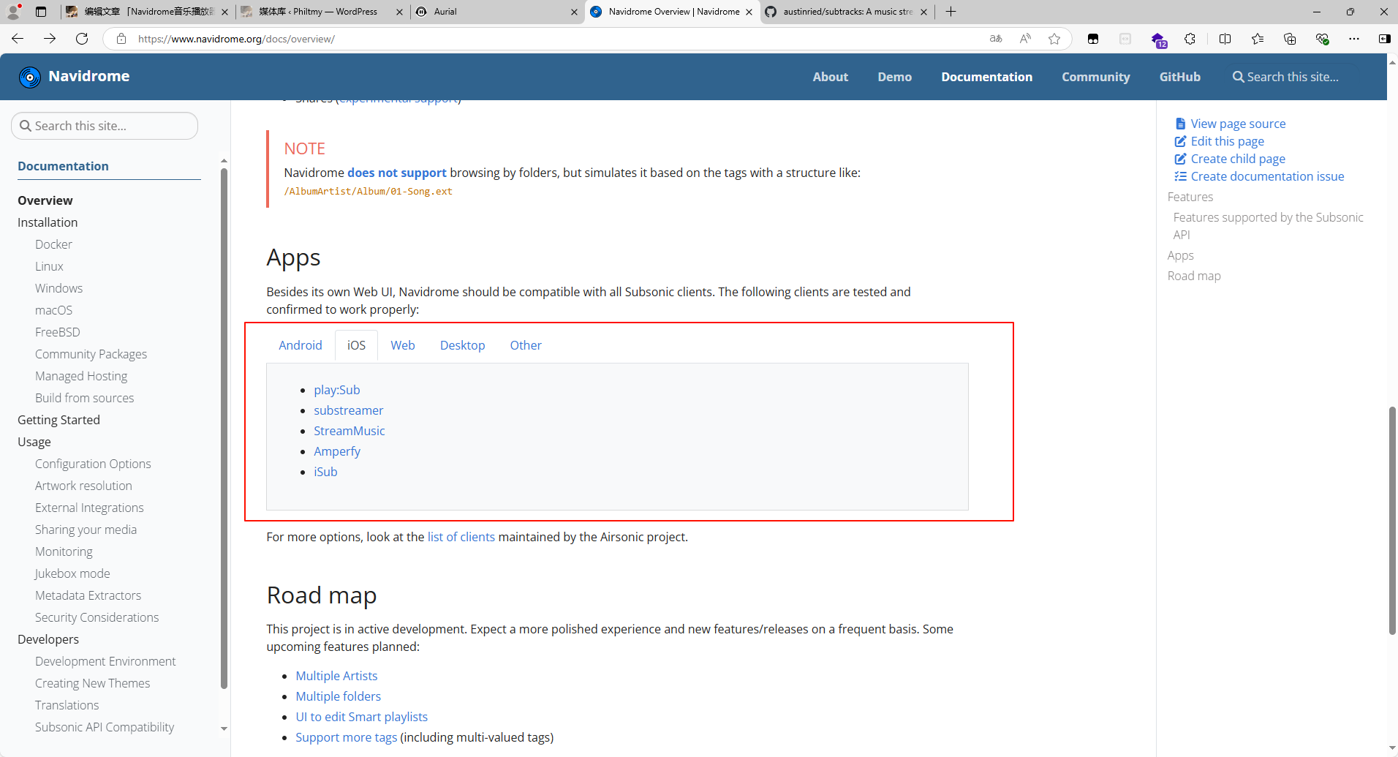
Task: Click the View page source link
Action: tap(1238, 124)
